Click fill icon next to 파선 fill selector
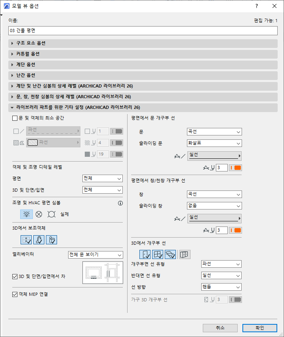 [19, 143]
